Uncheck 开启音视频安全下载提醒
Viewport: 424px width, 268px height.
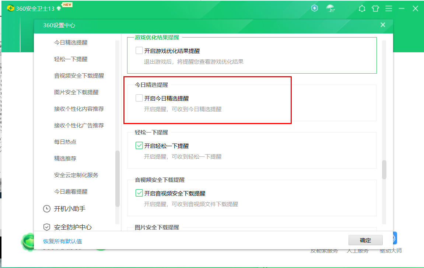coord(139,193)
